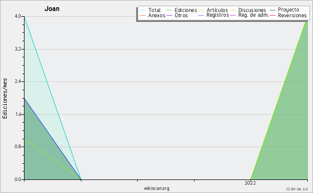This screenshot has height=193, width=313.
Task: Click the chart title Joan
Action: [x=52, y=8]
